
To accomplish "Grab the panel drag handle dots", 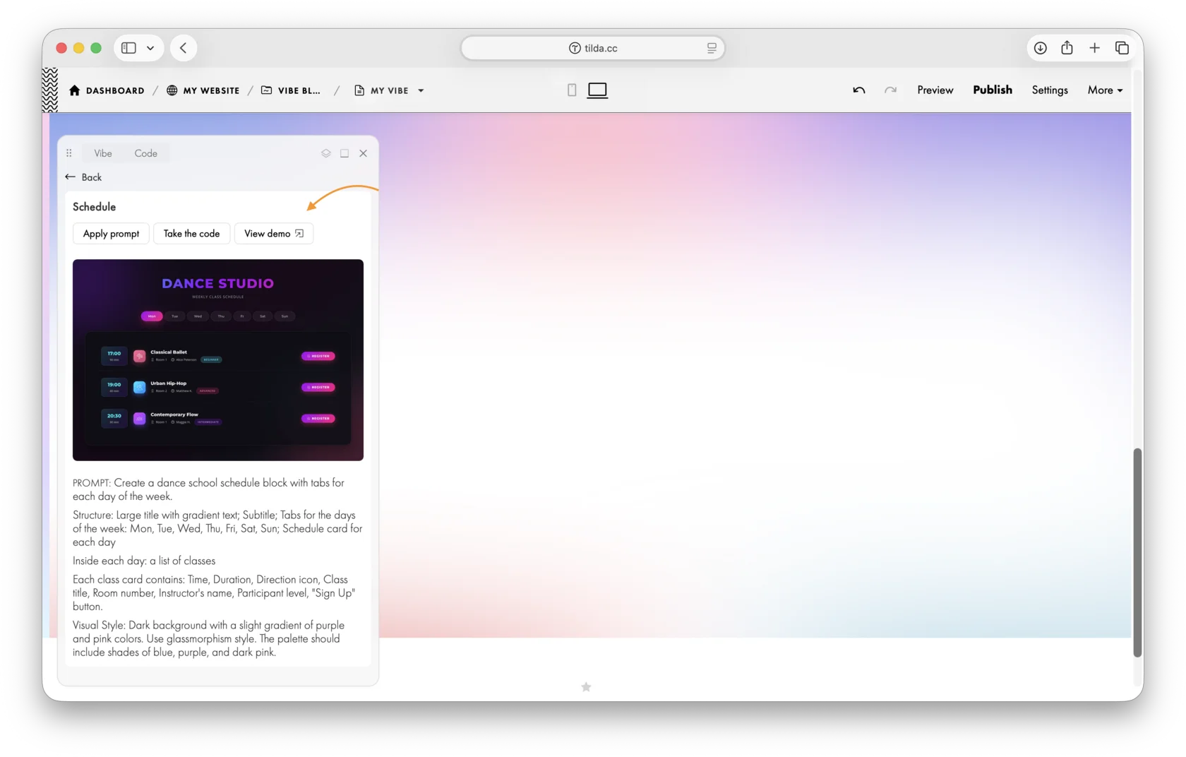I will [x=69, y=153].
